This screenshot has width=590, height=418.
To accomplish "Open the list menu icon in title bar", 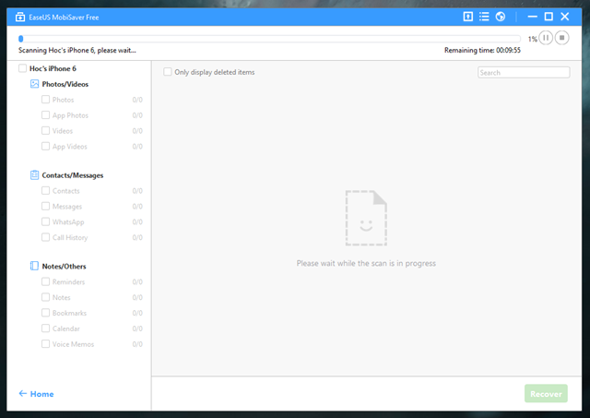I will (x=484, y=17).
